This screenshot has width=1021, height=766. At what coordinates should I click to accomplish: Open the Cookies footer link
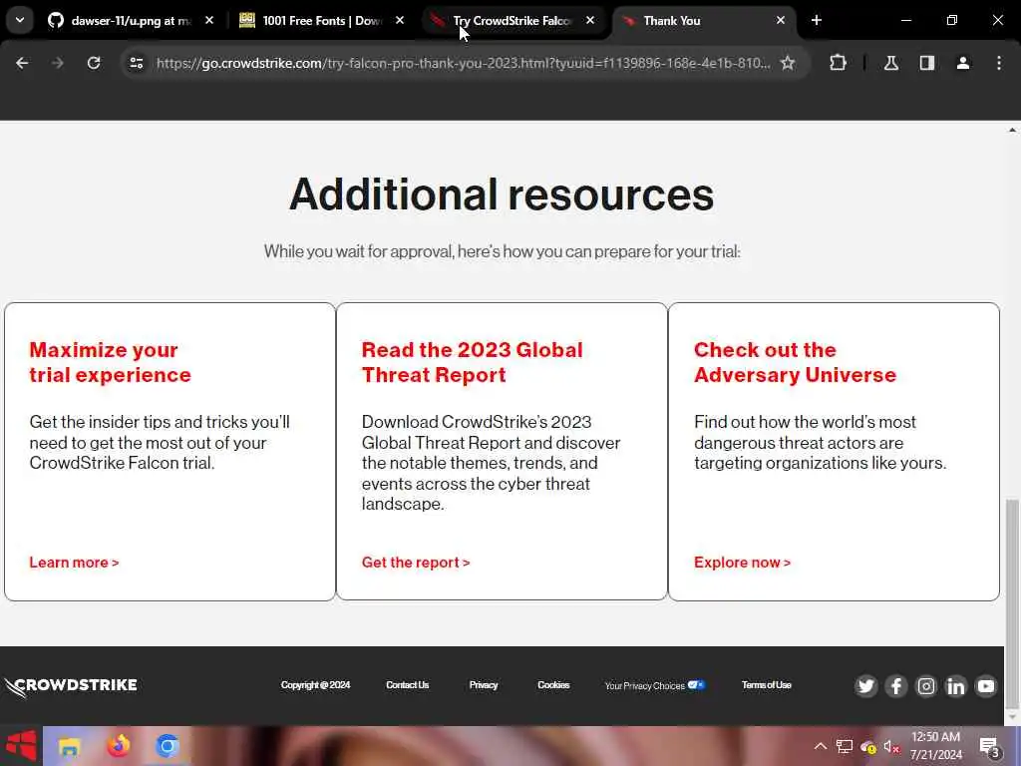click(x=553, y=685)
